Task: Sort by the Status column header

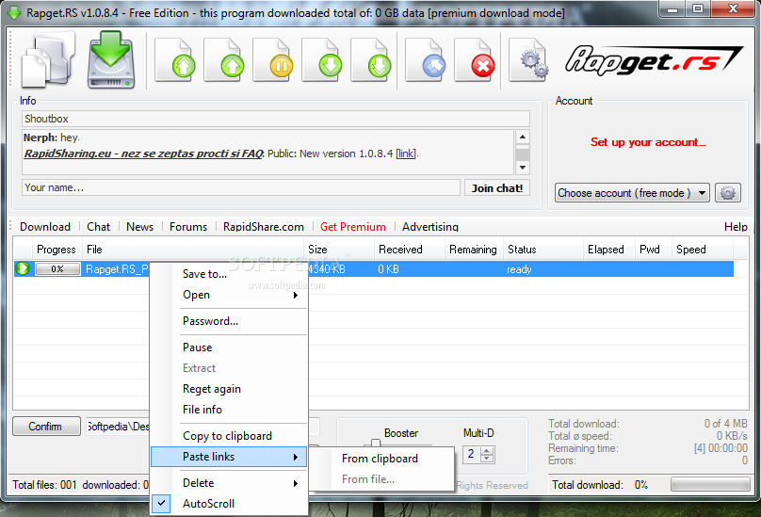Action: coord(543,250)
